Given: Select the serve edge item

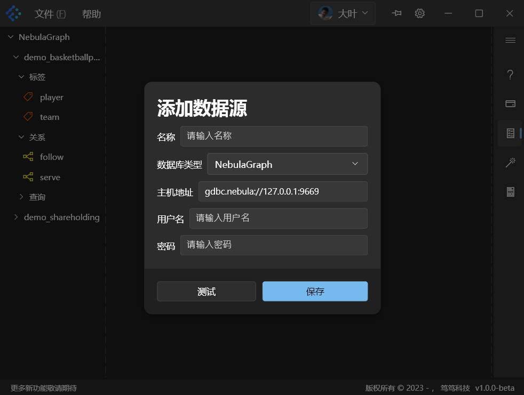Looking at the screenshot, I should pos(50,178).
